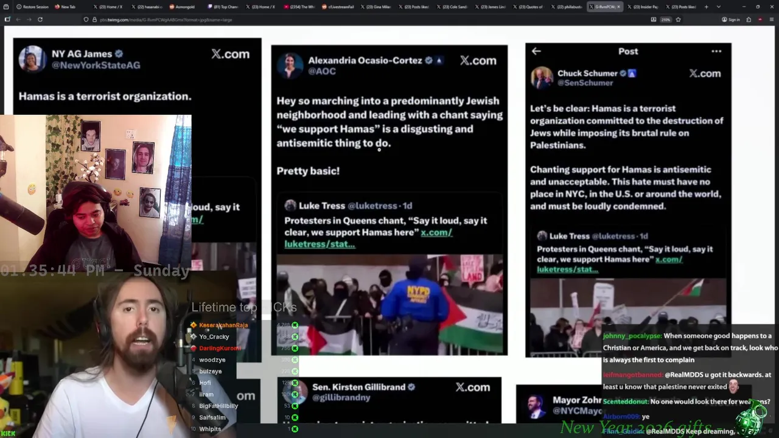Open the NYPD protest video in AOC's post
This screenshot has height=438, width=779.
[x=389, y=304]
